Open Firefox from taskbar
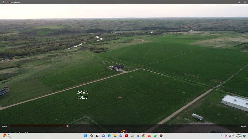248x139 pixels. click(x=149, y=136)
